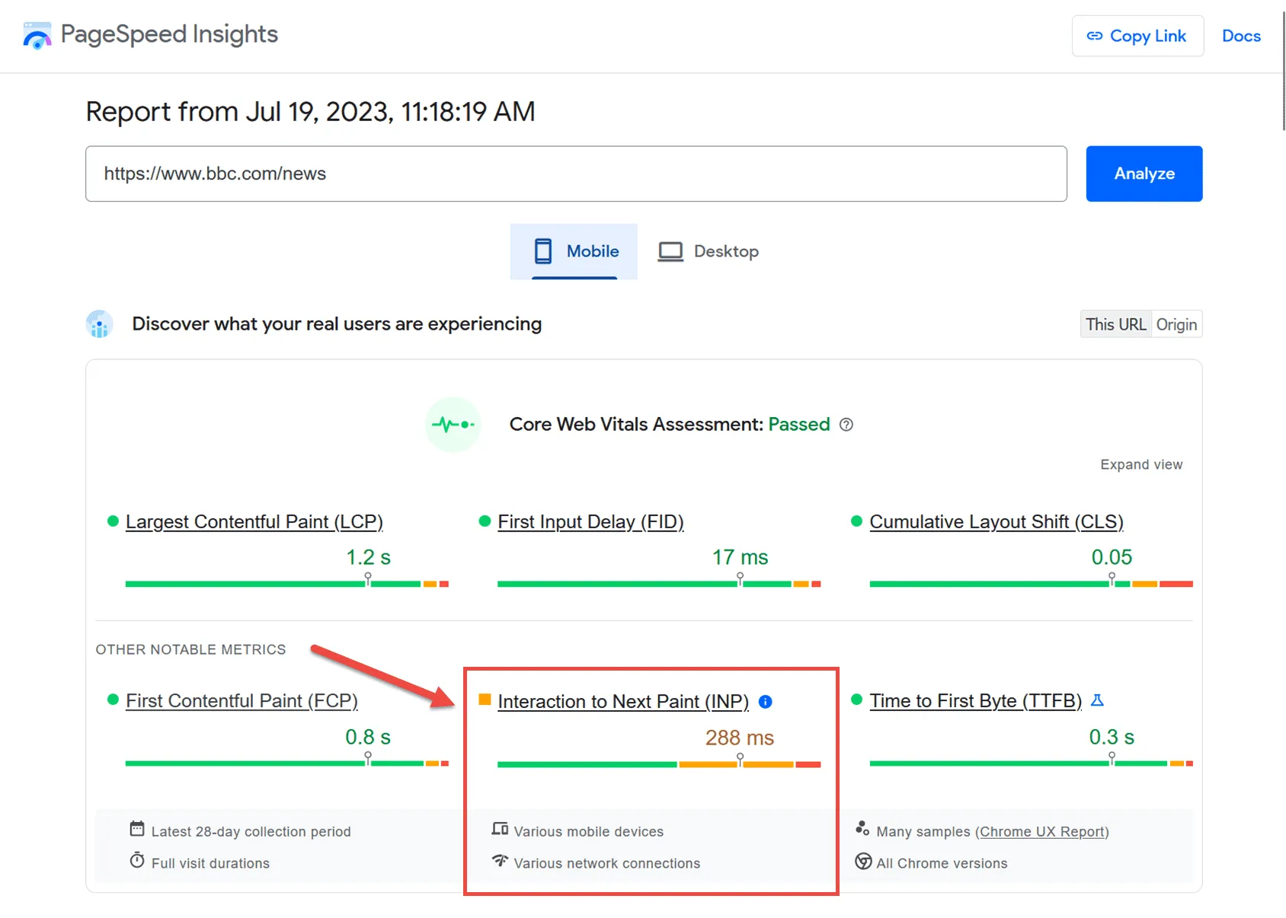Viewport: 1286px width, 918px height.
Task: Click the PageSpeed Insights logo icon
Action: [x=37, y=35]
